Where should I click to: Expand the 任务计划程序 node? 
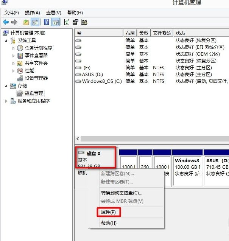(x=14, y=48)
